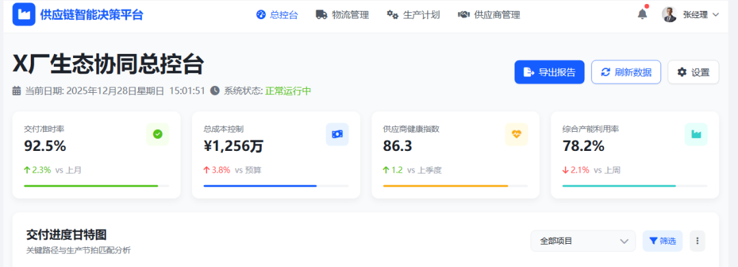This screenshot has height=267, width=738.
Task: Click the 刷新数据 button
Action: 626,72
